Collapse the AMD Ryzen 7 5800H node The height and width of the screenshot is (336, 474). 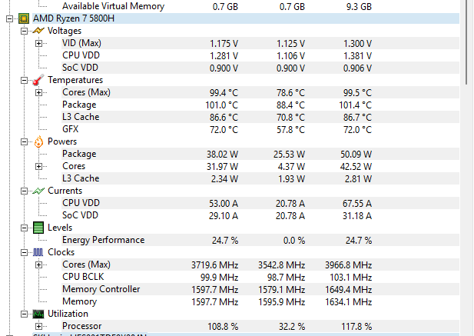(10, 18)
